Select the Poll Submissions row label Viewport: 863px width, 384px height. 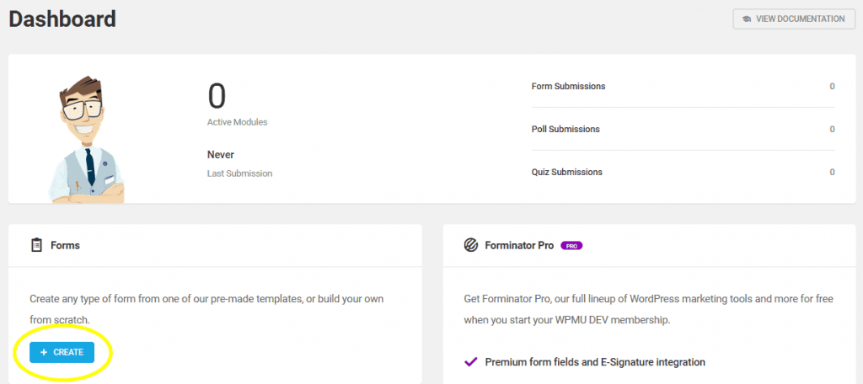(566, 129)
